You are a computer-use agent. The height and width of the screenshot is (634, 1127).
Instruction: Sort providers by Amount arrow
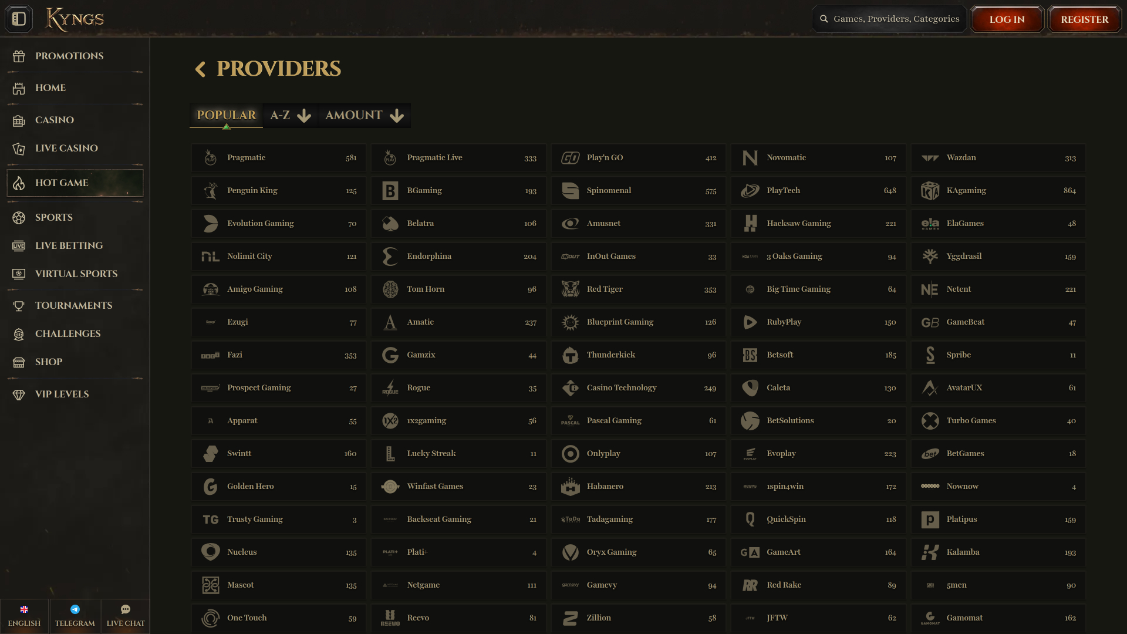coord(397,116)
